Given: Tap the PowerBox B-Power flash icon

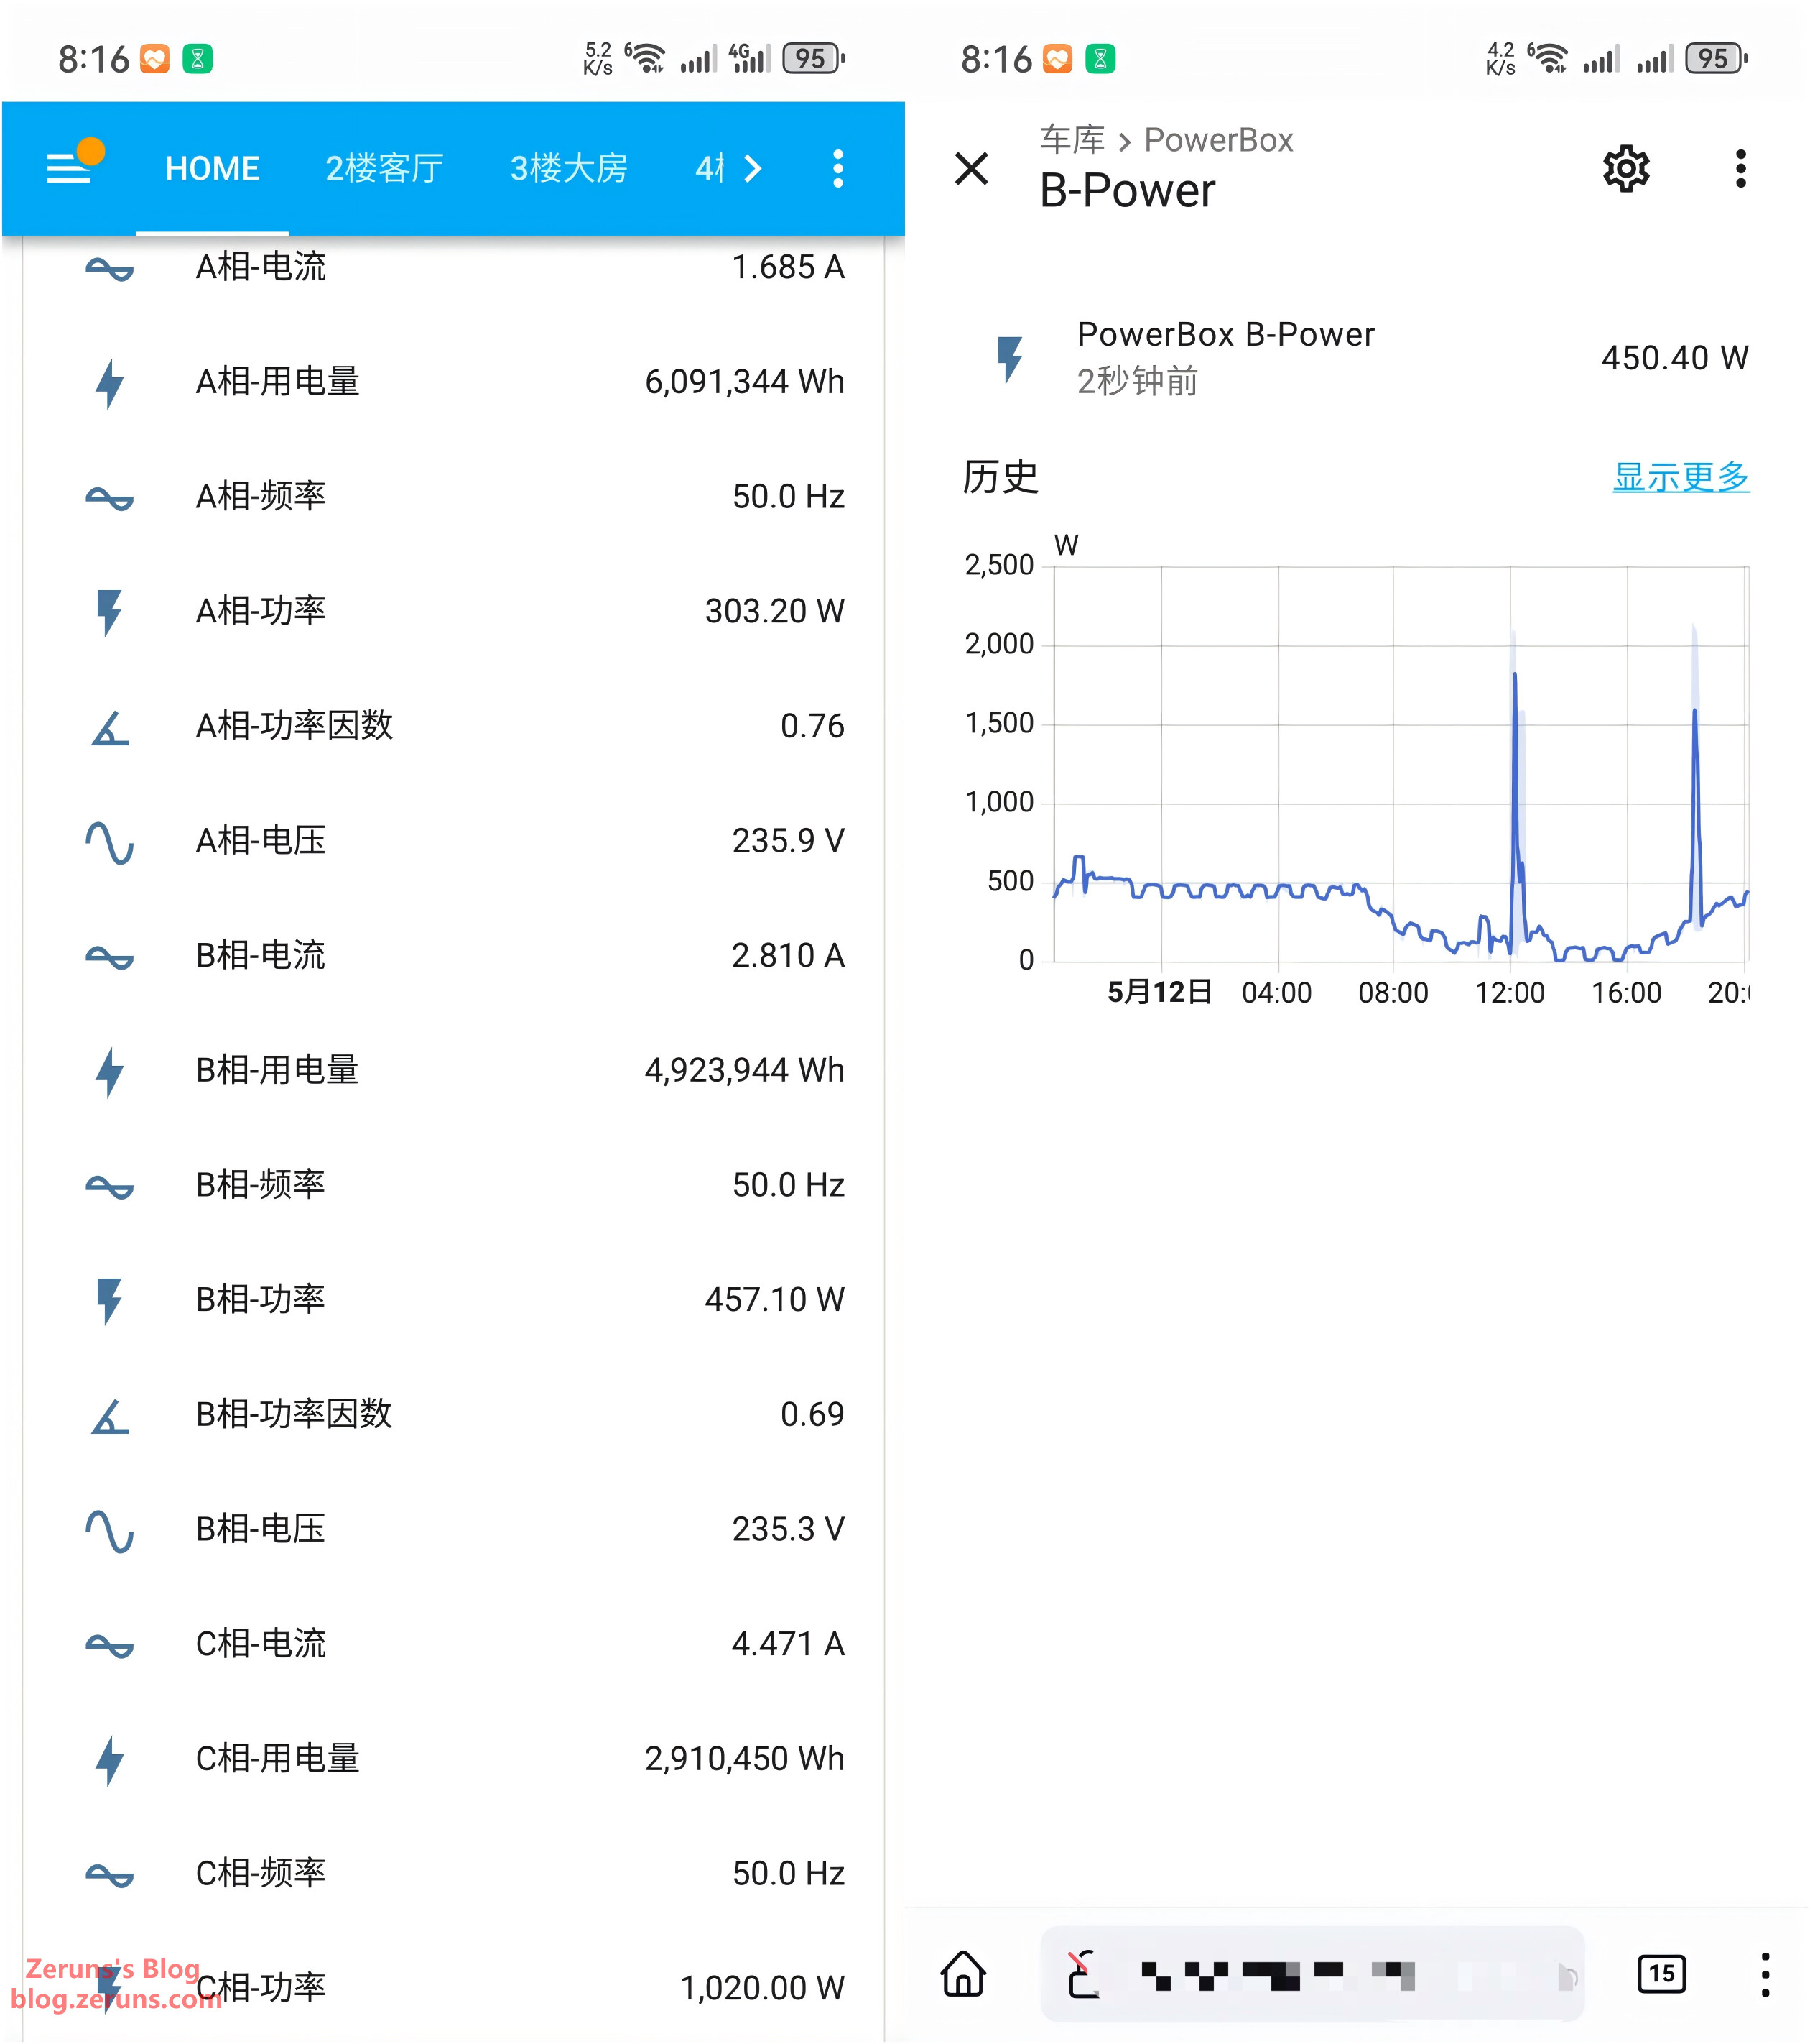Looking at the screenshot, I should pyautogui.click(x=1009, y=358).
